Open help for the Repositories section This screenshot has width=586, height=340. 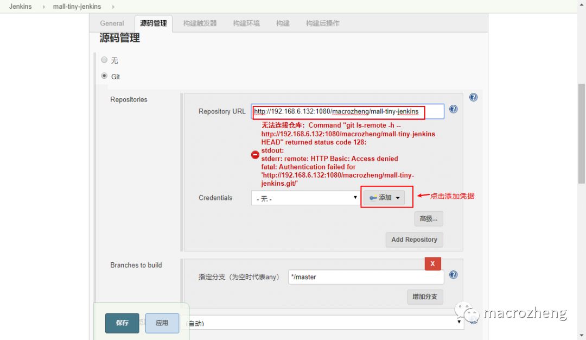pyautogui.click(x=473, y=97)
